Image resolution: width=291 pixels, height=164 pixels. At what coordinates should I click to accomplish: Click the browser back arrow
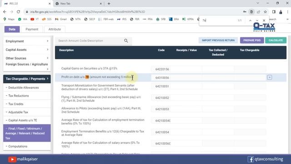5,12
